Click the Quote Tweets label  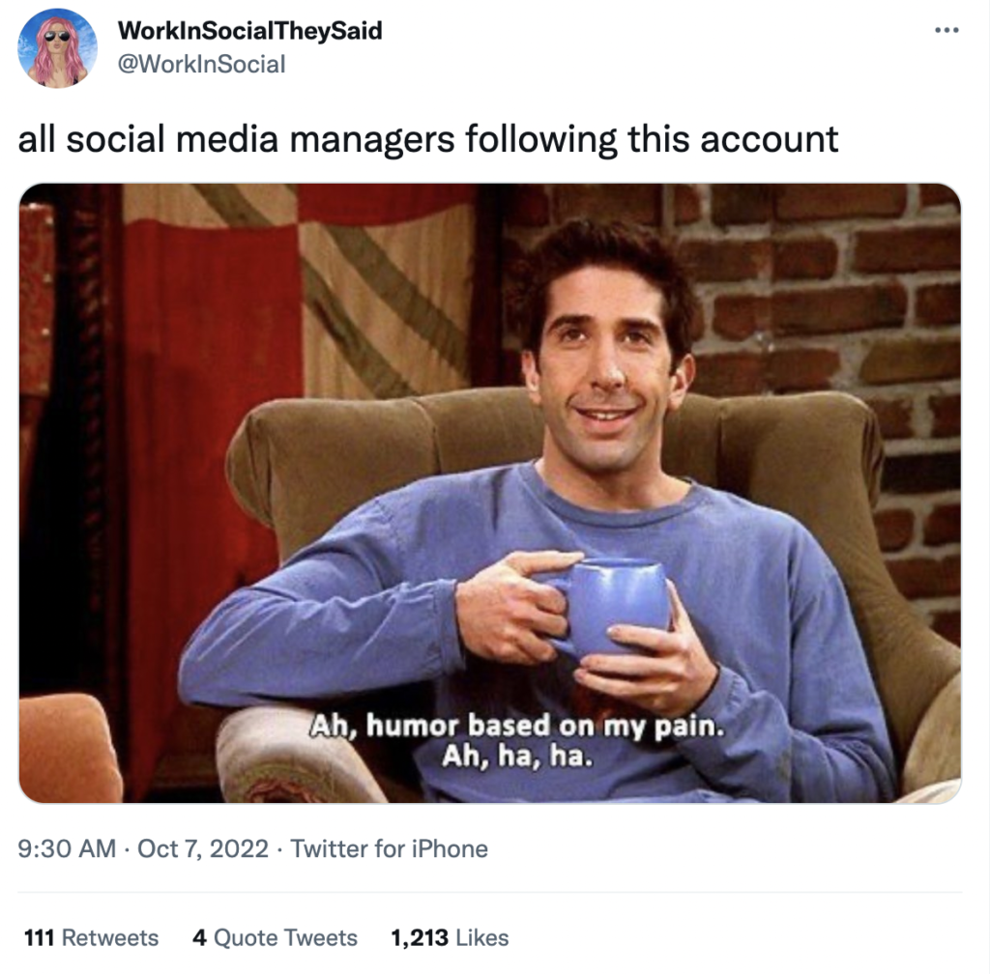click(285, 937)
